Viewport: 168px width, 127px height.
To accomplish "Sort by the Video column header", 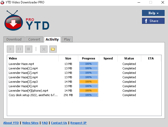I will (33, 58).
